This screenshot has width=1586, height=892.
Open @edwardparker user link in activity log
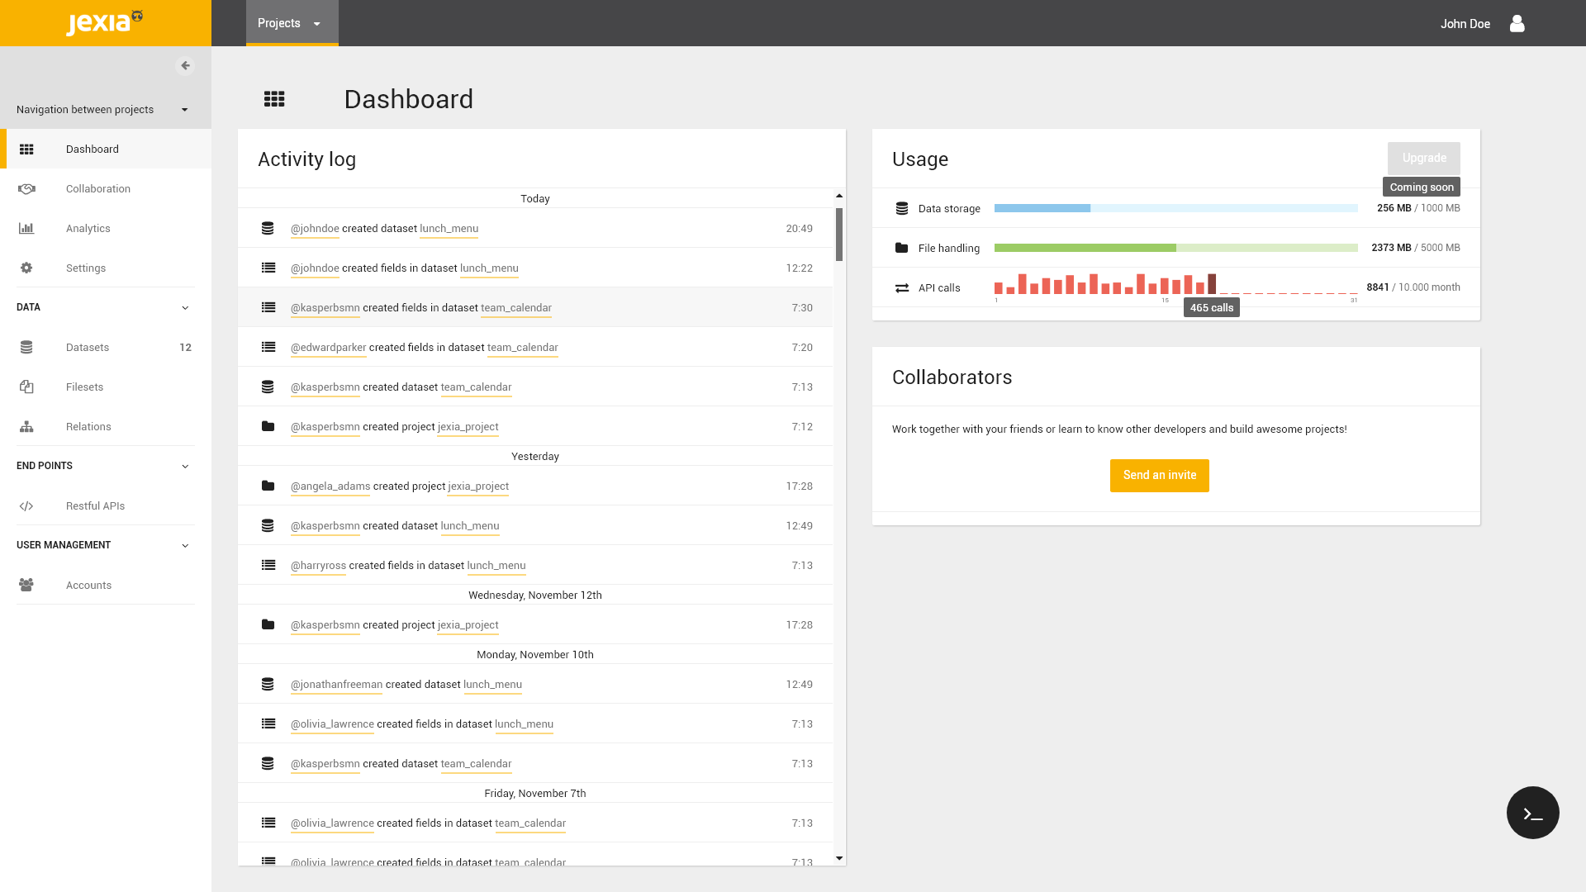(x=328, y=348)
